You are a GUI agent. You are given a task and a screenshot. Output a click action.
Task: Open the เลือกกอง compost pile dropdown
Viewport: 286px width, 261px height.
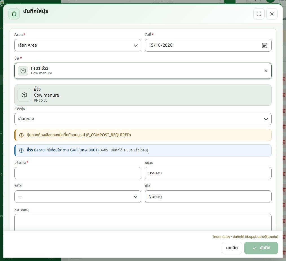(143, 119)
